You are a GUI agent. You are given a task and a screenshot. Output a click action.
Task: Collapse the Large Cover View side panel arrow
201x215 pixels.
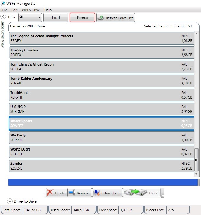coord(3,17)
